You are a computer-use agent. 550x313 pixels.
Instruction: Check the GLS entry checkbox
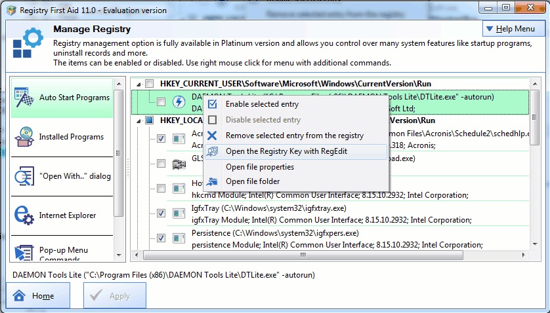point(161,164)
